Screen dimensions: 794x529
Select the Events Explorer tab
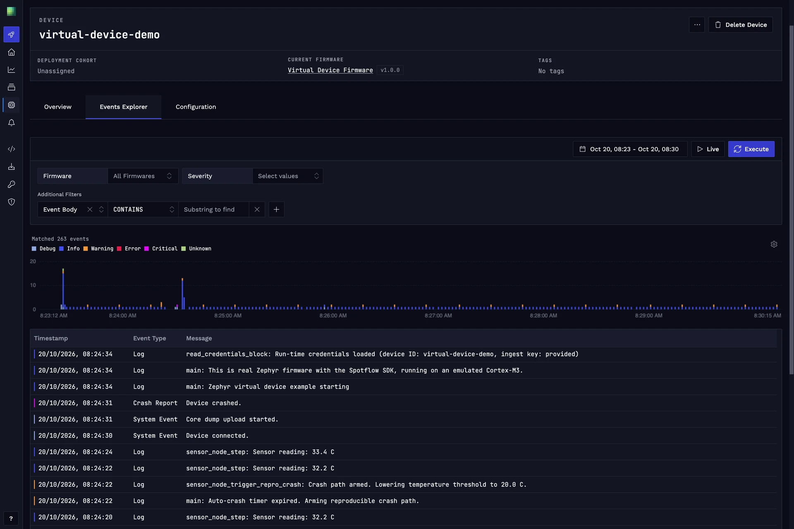[123, 107]
